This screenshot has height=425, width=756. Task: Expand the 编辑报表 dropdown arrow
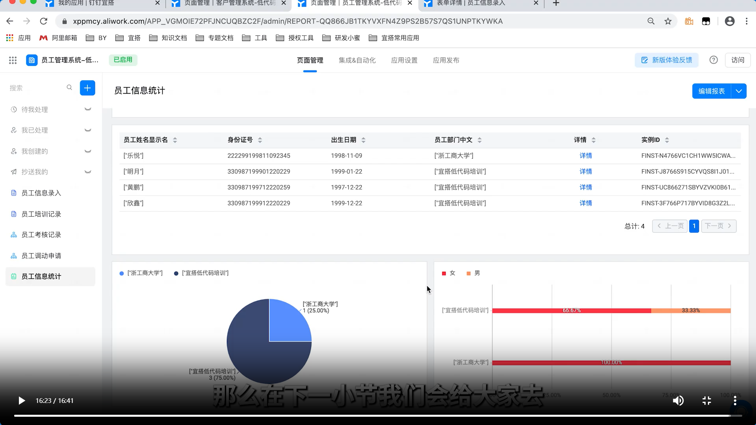[739, 91]
